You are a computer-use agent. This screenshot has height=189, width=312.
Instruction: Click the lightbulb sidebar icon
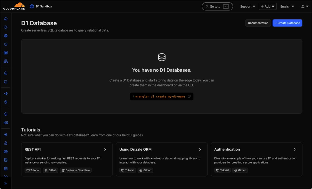pyautogui.click(x=6, y=27)
